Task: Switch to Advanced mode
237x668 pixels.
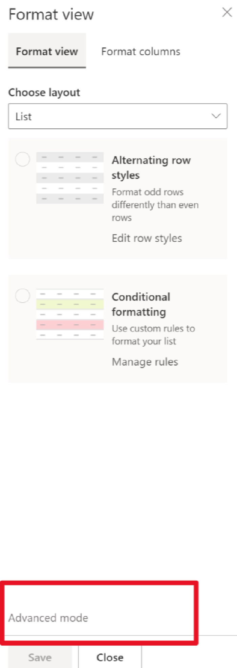Action: 48,618
